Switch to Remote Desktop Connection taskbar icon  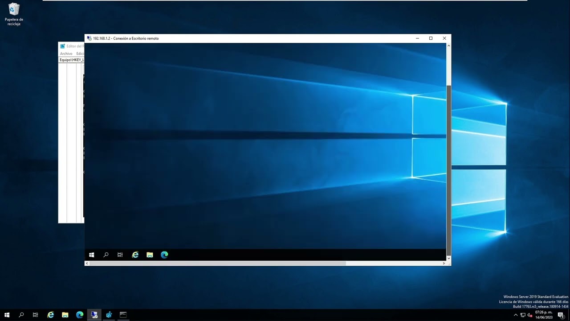click(x=94, y=315)
